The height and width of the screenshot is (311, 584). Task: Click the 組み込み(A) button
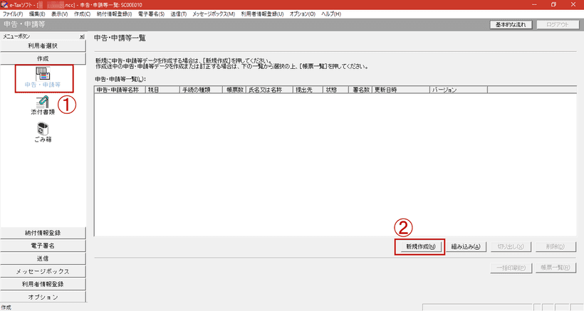[466, 247]
